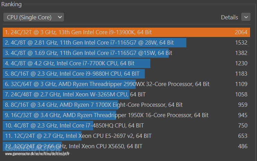The width and height of the screenshot is (257, 161).
Task: Click the score value 1058
Action: 241,94
